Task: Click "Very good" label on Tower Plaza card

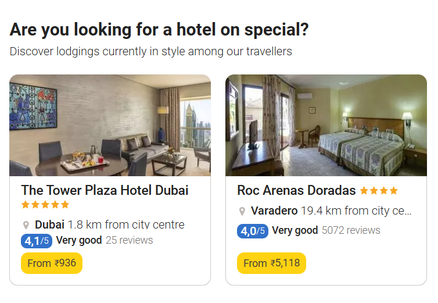Action: [79, 240]
